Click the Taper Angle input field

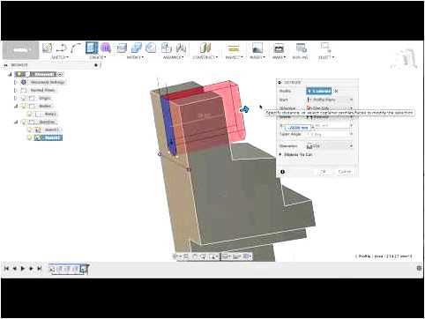pyautogui.click(x=330, y=134)
